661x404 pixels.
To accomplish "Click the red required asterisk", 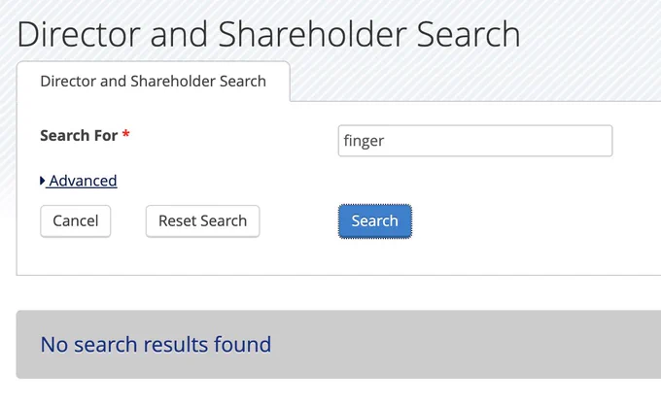I will click(125, 134).
